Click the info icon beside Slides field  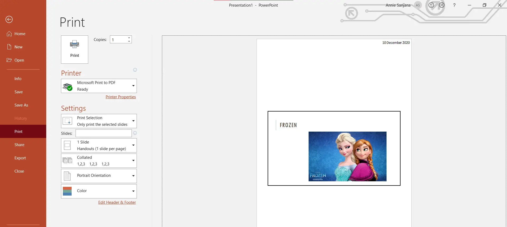[135, 133]
